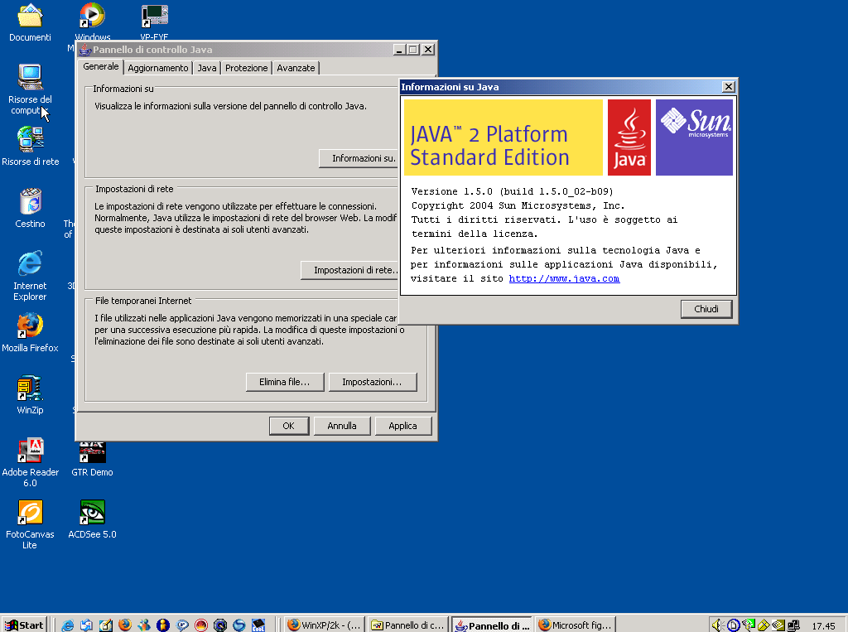Click the Java cup icon in the control panel title bar
This screenshot has height=632, width=848.
click(84, 50)
